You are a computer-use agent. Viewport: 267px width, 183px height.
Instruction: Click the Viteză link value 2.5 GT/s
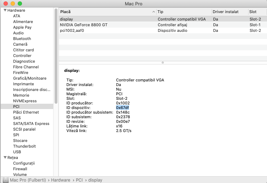click(124, 131)
